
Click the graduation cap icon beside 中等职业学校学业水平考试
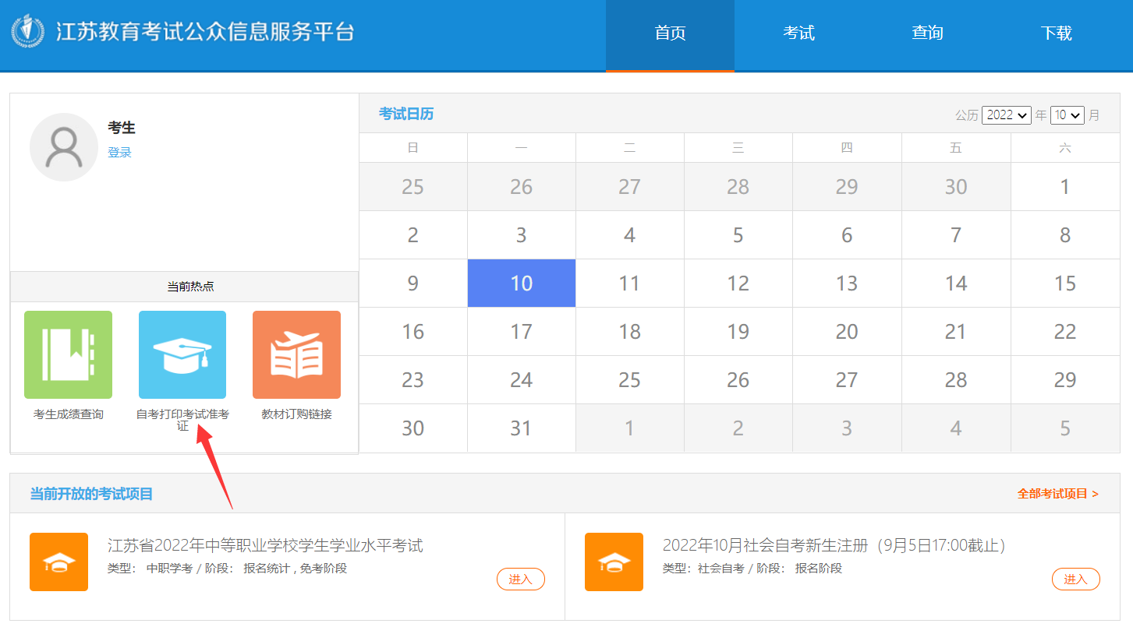(x=58, y=562)
